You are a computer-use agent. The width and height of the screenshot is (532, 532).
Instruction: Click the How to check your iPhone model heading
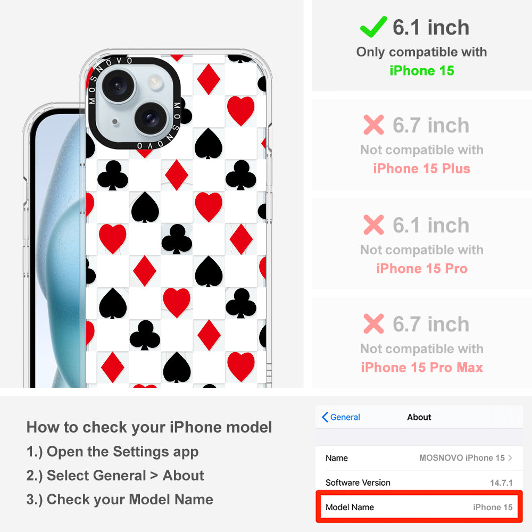149,427
